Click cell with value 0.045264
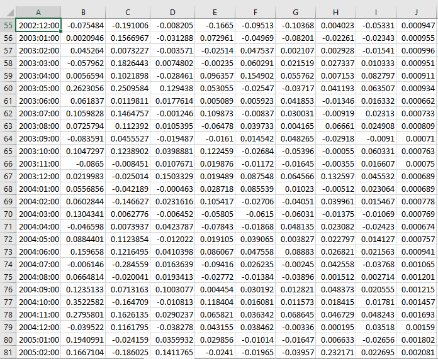The height and width of the screenshot is (359, 438). tap(83, 50)
